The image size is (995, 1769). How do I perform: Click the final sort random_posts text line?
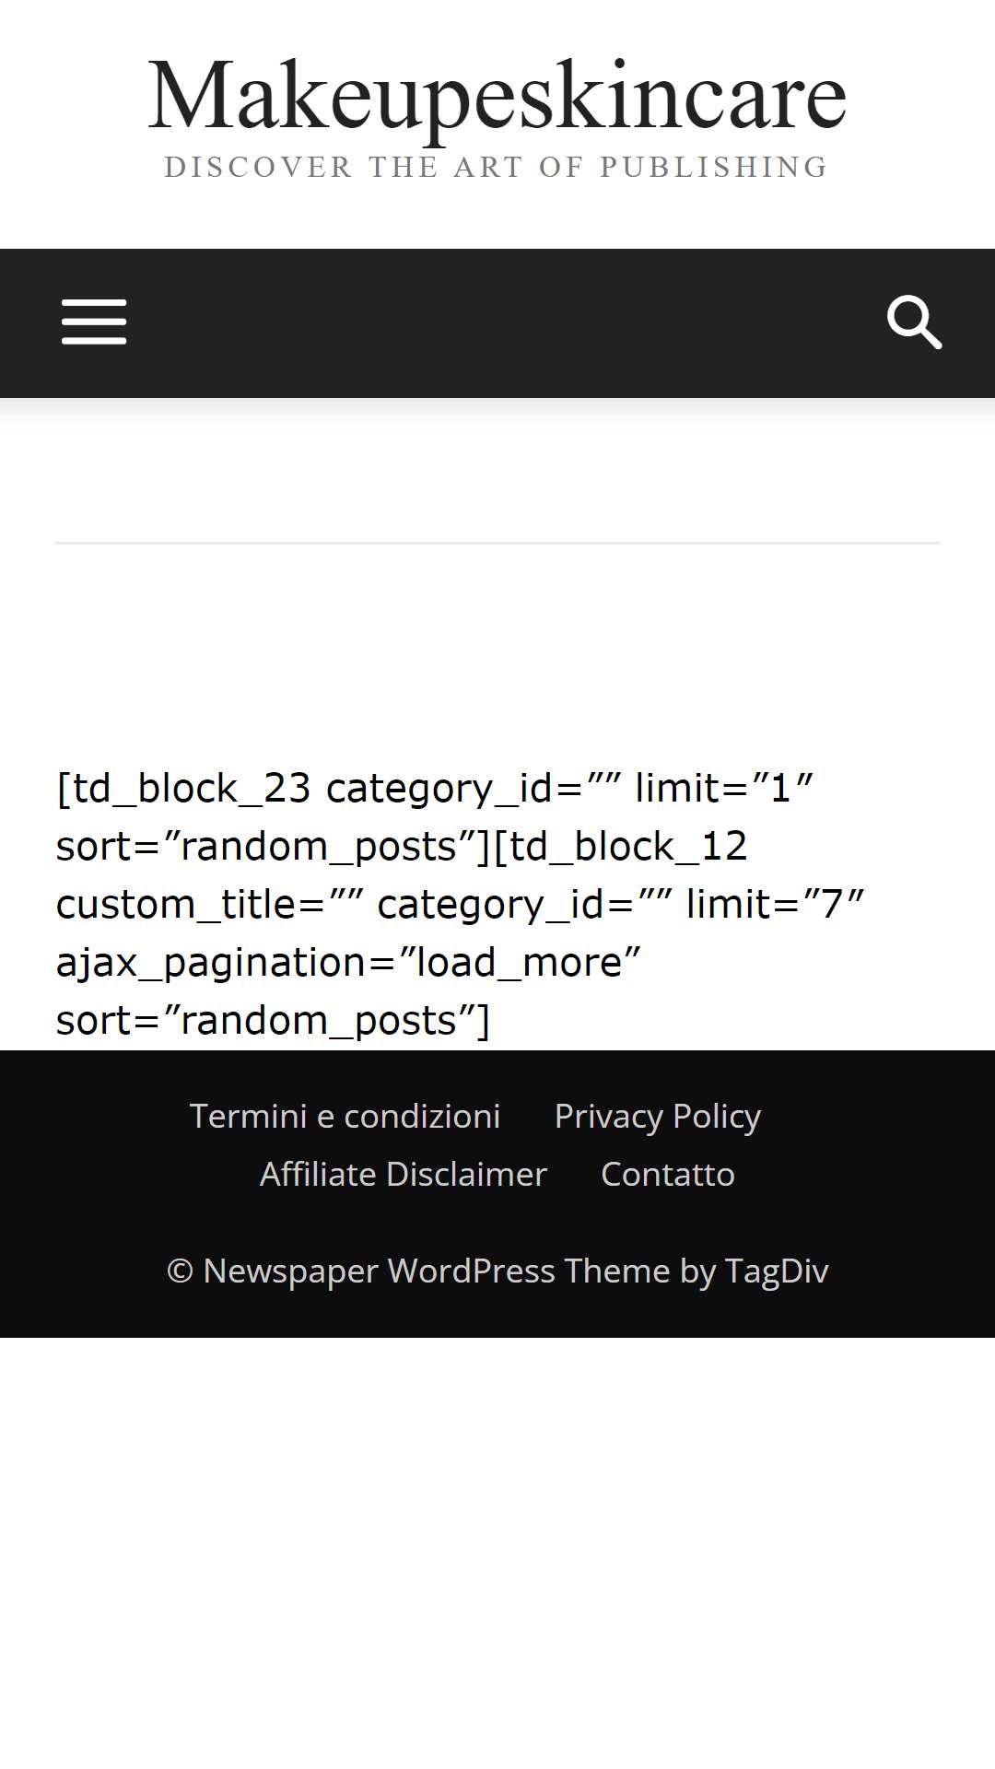click(273, 1021)
